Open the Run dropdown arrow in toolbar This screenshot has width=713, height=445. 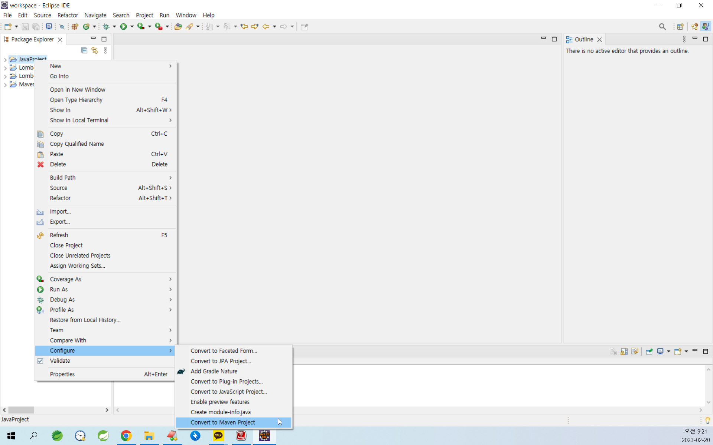click(132, 27)
